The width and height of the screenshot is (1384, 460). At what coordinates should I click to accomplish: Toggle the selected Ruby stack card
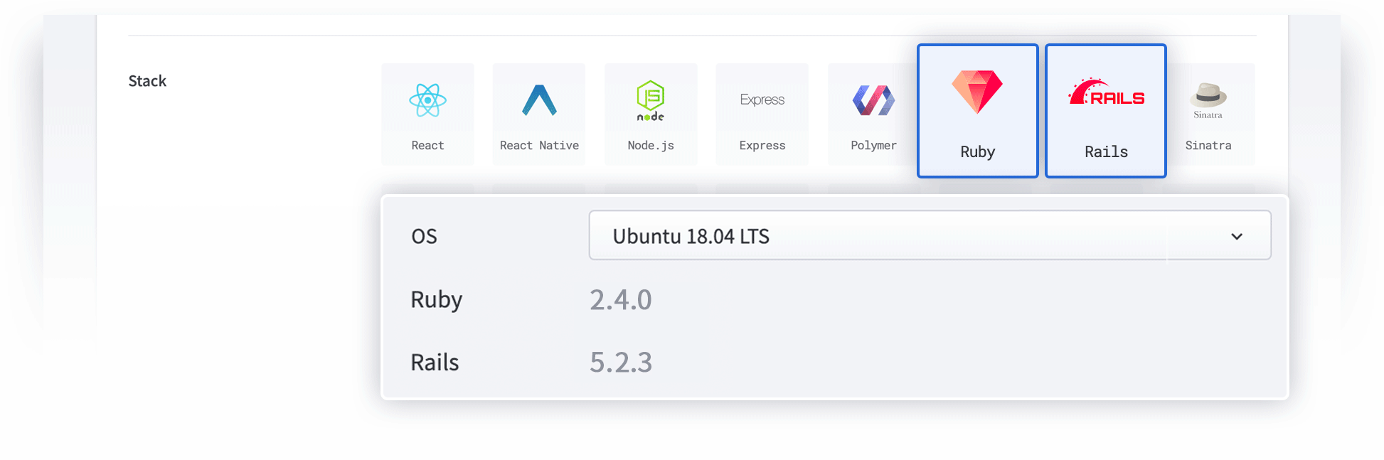[x=978, y=111]
